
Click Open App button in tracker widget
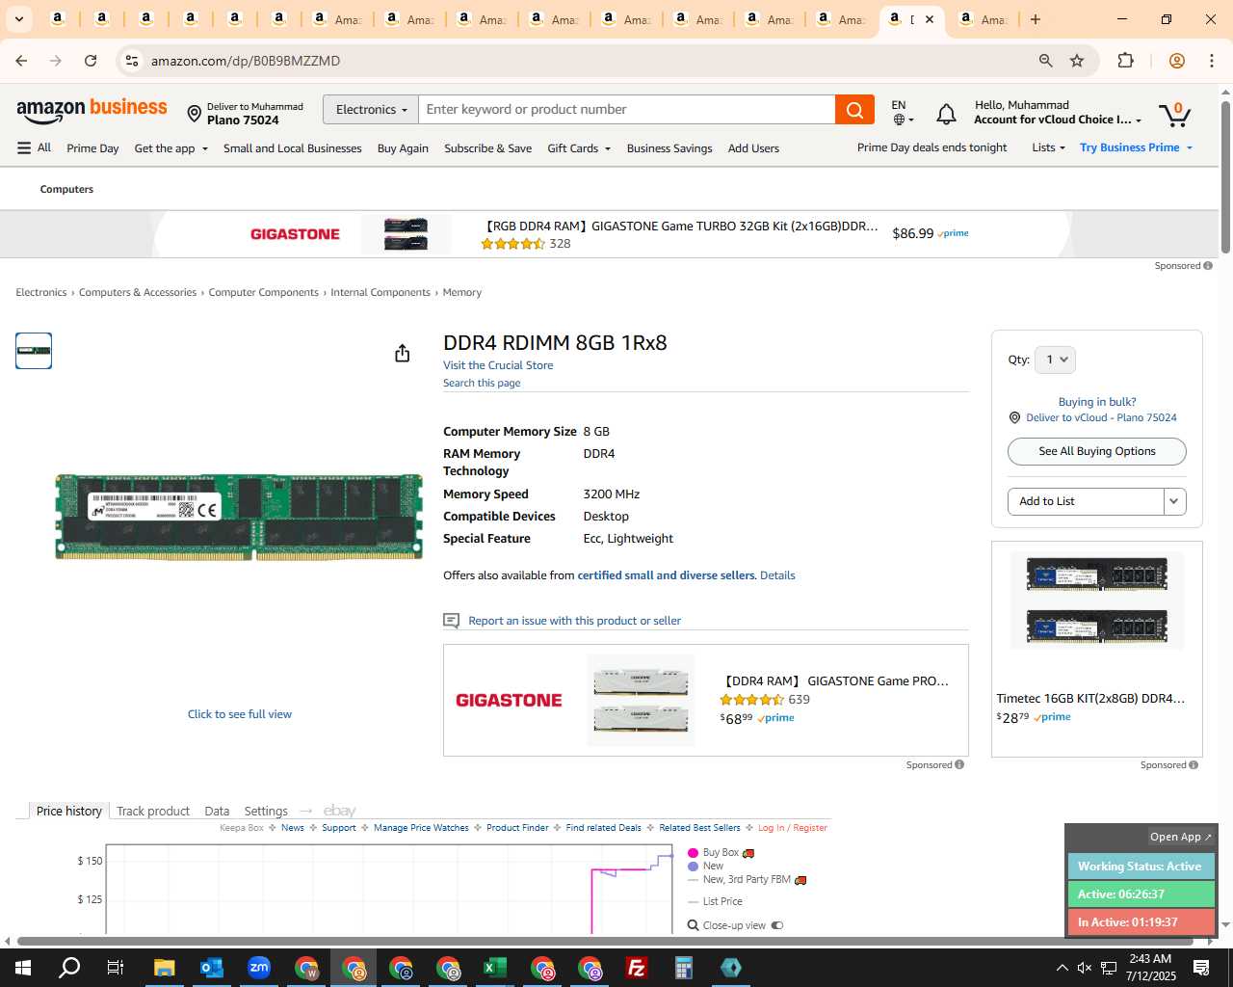[x=1181, y=837]
